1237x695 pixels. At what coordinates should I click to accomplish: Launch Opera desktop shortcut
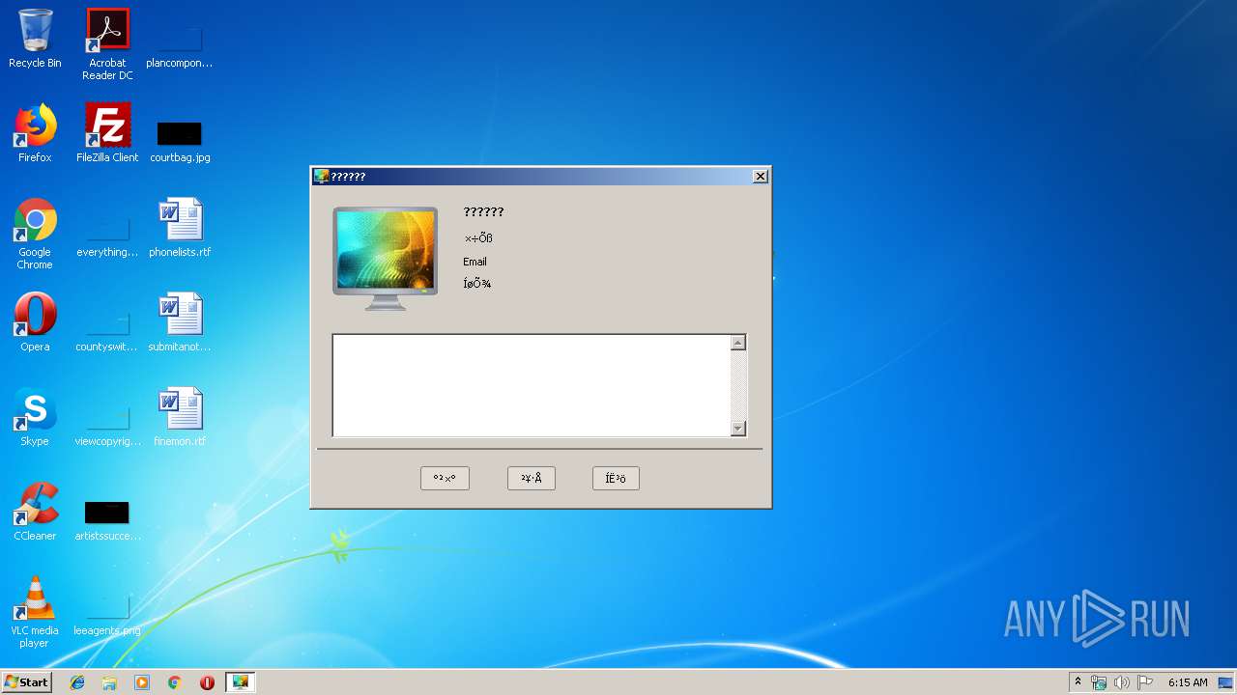(x=35, y=322)
